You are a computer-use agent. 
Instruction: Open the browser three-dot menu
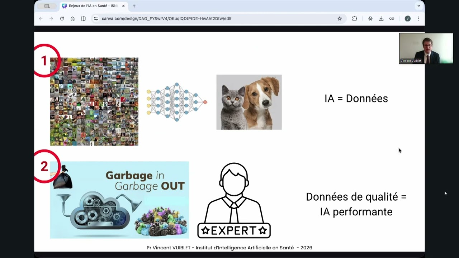pos(418,19)
